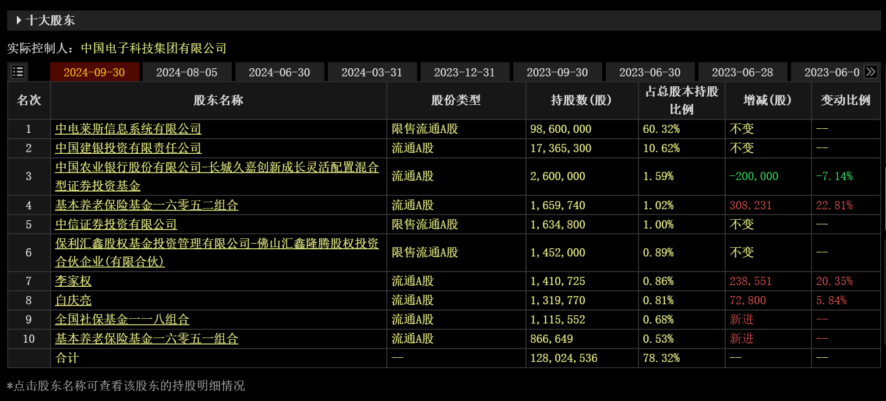Open 全国社保基金一一八组合 details
The image size is (886, 401).
pos(122,319)
